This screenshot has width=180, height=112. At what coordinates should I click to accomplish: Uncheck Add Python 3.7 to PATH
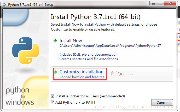53,102
